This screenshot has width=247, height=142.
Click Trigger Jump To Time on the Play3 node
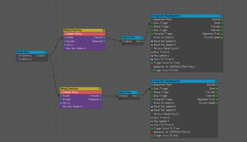(x=165, y=63)
